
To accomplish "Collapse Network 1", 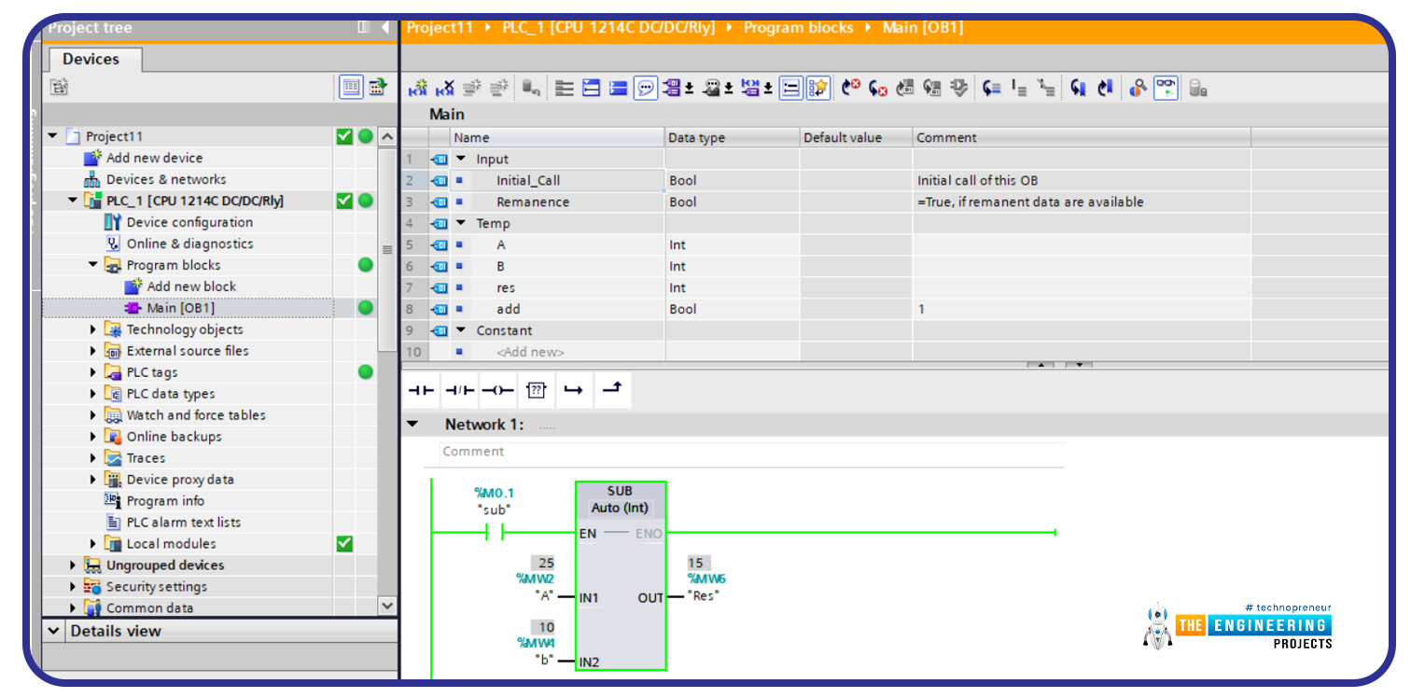I will point(412,425).
